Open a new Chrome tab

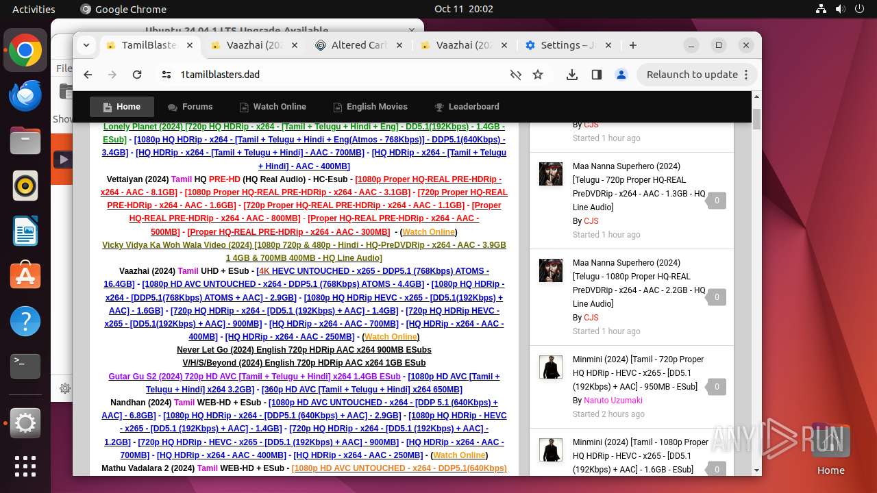[x=633, y=45]
